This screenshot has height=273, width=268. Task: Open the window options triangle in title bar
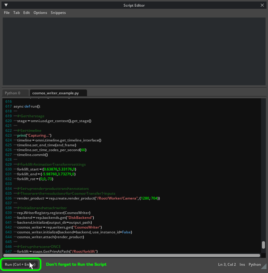pyautogui.click(x=6, y=5)
